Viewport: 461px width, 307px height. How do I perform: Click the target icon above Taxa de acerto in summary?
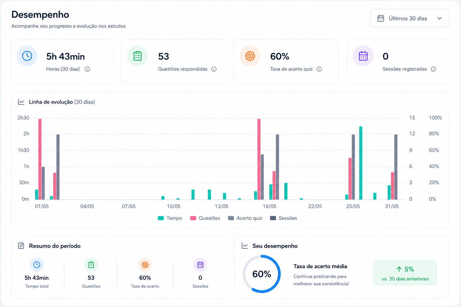[145, 265]
